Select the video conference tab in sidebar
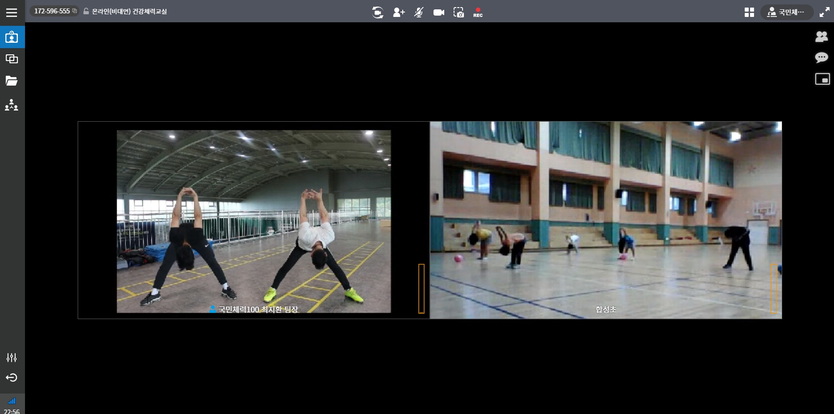The height and width of the screenshot is (414, 834). (x=12, y=37)
